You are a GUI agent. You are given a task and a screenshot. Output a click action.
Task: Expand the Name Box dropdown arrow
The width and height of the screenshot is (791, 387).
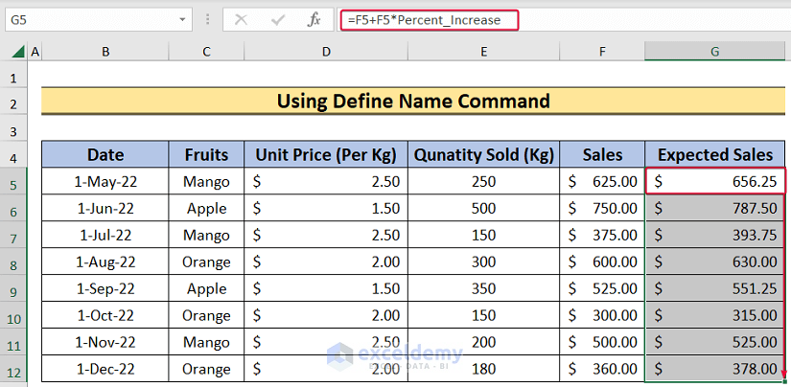tap(182, 19)
